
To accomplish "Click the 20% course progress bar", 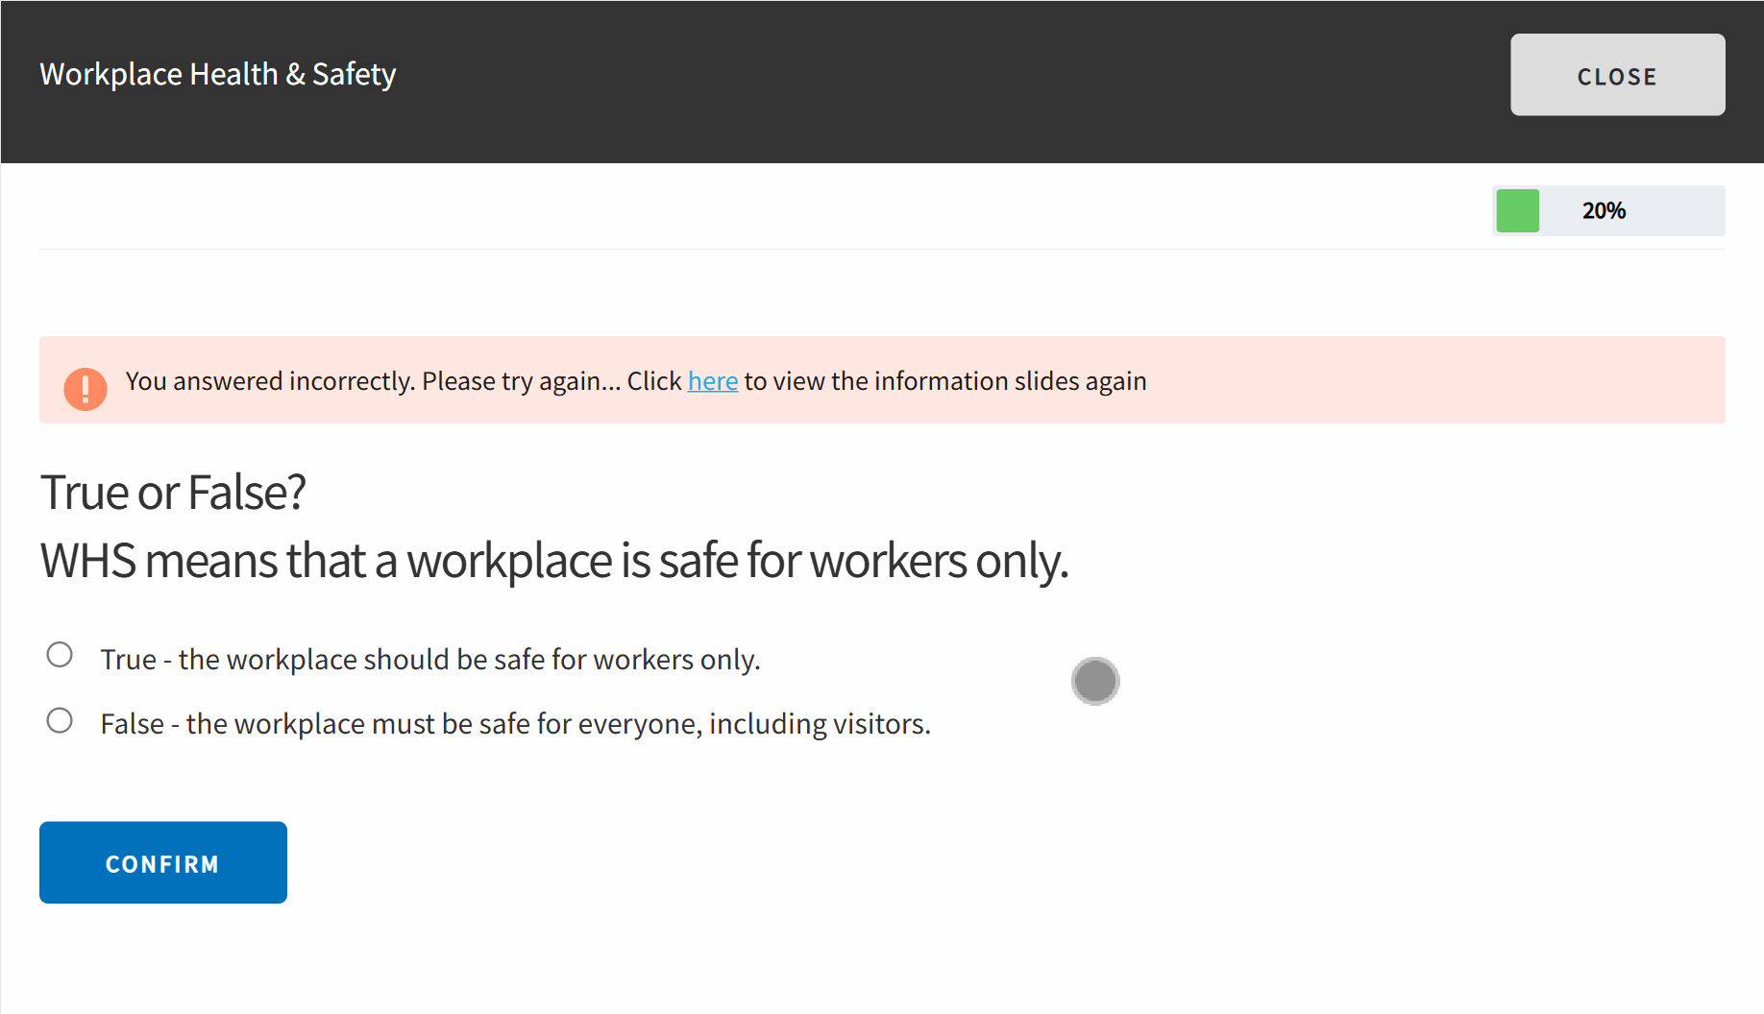I will pos(1607,211).
